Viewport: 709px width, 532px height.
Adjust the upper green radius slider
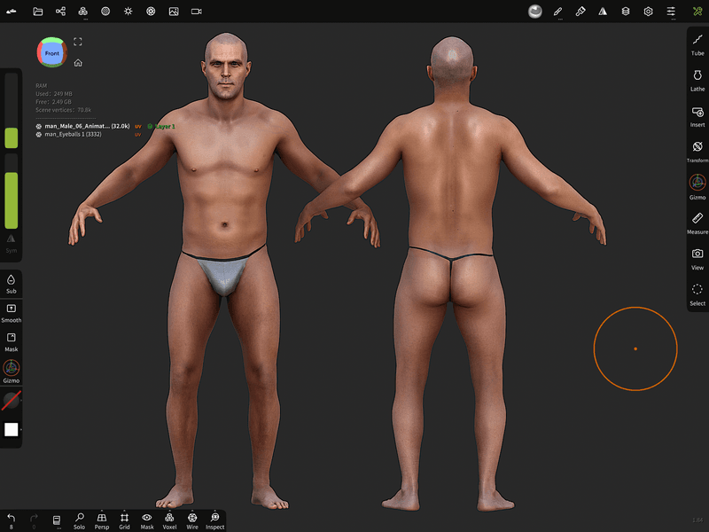(x=12, y=111)
